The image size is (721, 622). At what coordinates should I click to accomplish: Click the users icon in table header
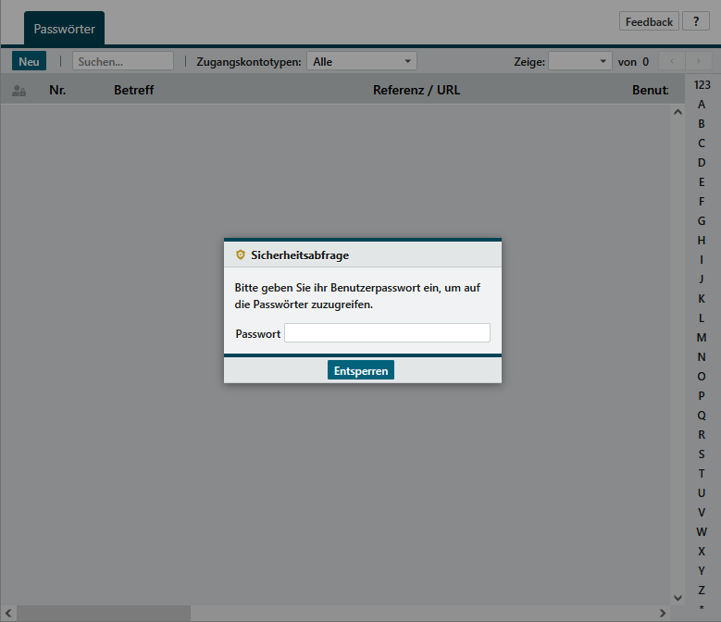click(x=19, y=91)
